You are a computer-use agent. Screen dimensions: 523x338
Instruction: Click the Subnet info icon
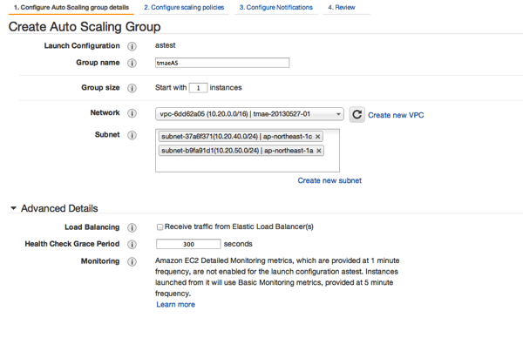[132, 135]
